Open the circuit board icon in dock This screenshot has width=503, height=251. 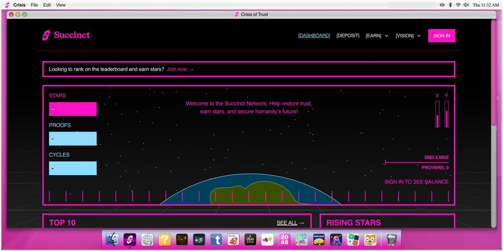[x=199, y=239]
